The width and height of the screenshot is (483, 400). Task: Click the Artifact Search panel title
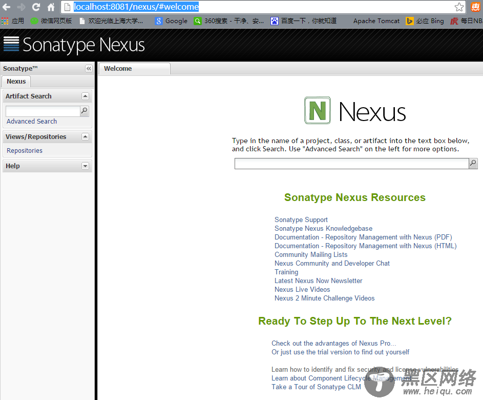[x=28, y=96]
